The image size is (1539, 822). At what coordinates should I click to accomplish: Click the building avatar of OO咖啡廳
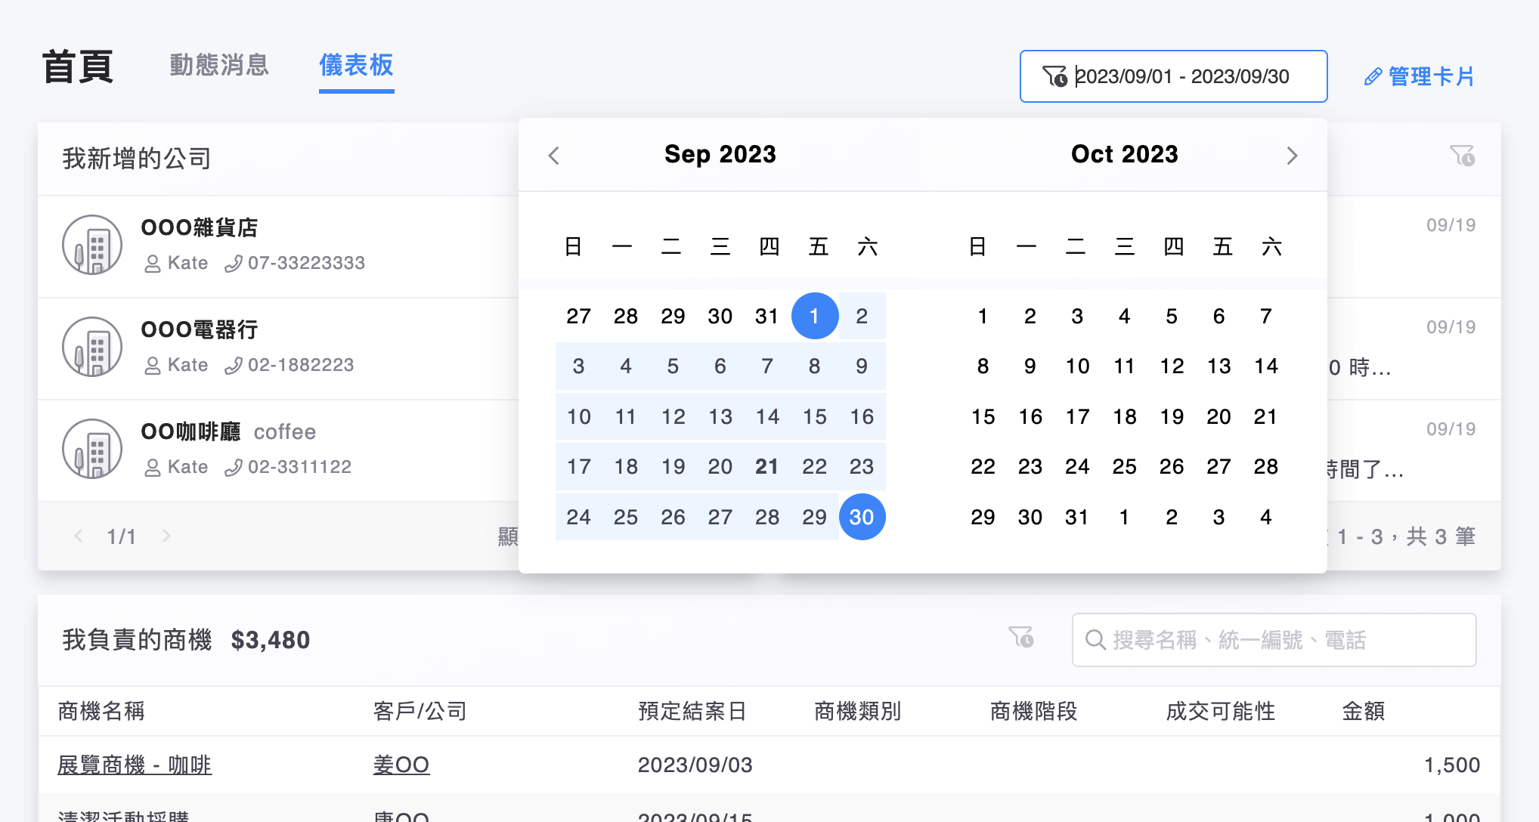[x=92, y=449]
